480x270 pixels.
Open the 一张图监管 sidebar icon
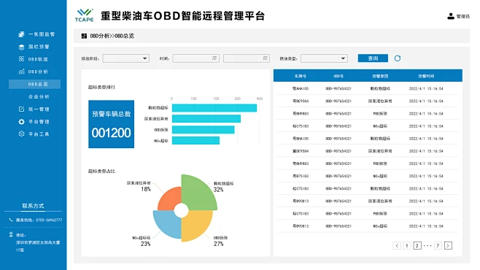(21, 34)
